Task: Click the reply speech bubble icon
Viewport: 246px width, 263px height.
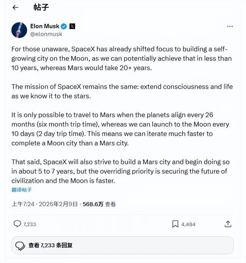Action: click(17, 224)
